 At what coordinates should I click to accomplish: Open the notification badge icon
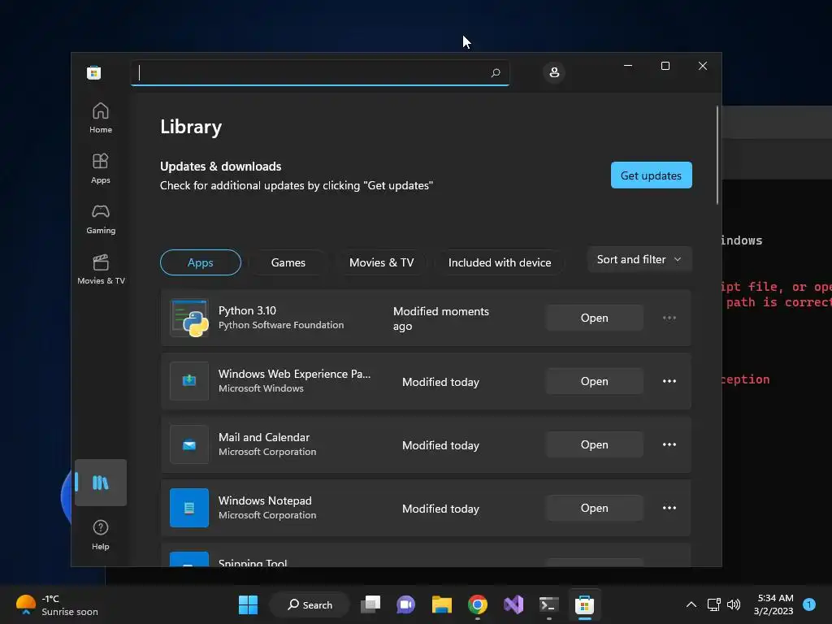[x=809, y=604]
